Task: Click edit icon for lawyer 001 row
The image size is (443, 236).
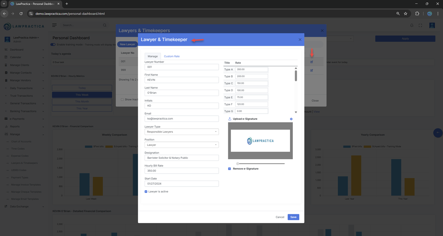Action: (312, 62)
